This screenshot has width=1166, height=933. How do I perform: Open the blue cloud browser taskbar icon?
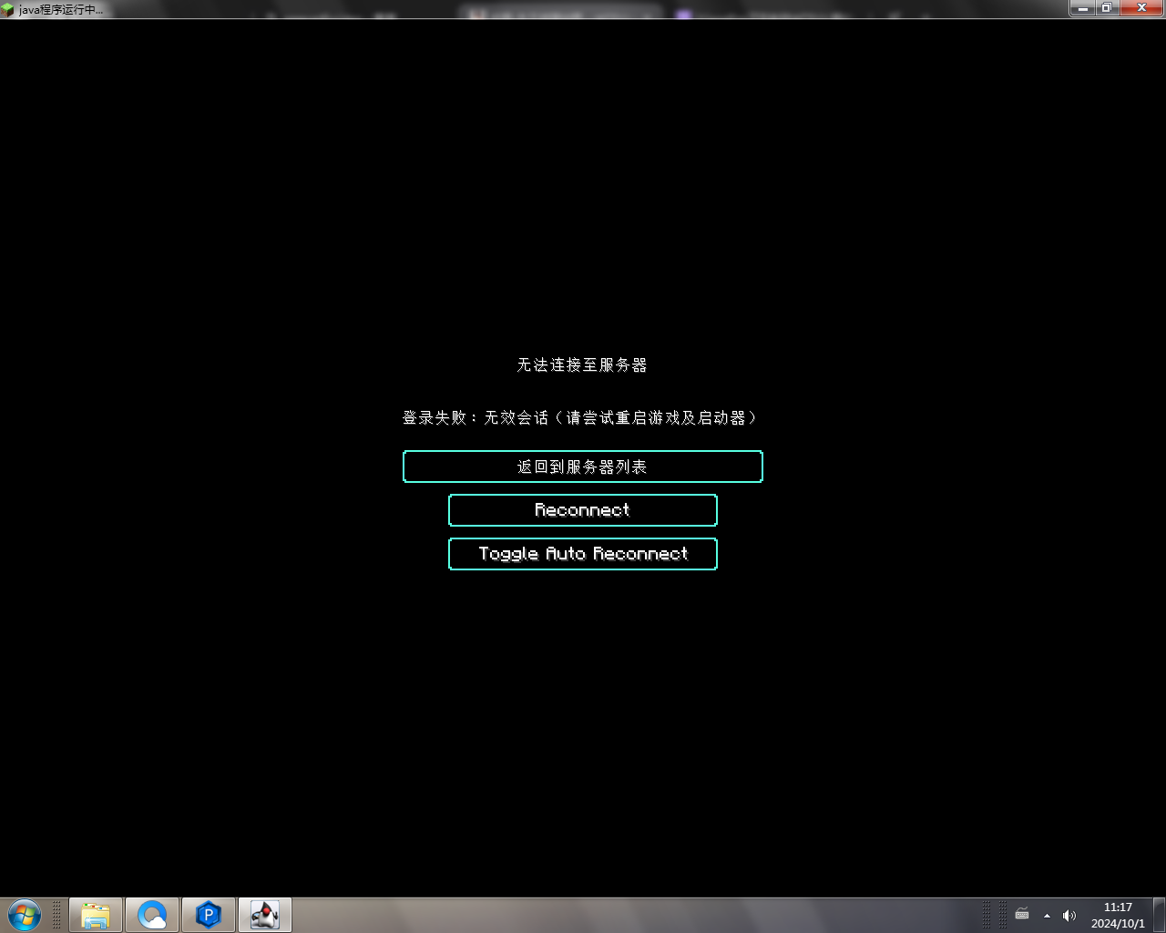[x=152, y=915]
